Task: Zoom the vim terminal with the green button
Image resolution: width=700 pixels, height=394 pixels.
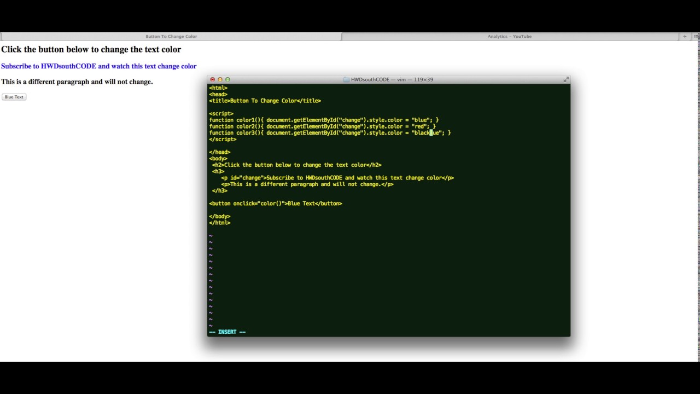Action: click(x=228, y=80)
